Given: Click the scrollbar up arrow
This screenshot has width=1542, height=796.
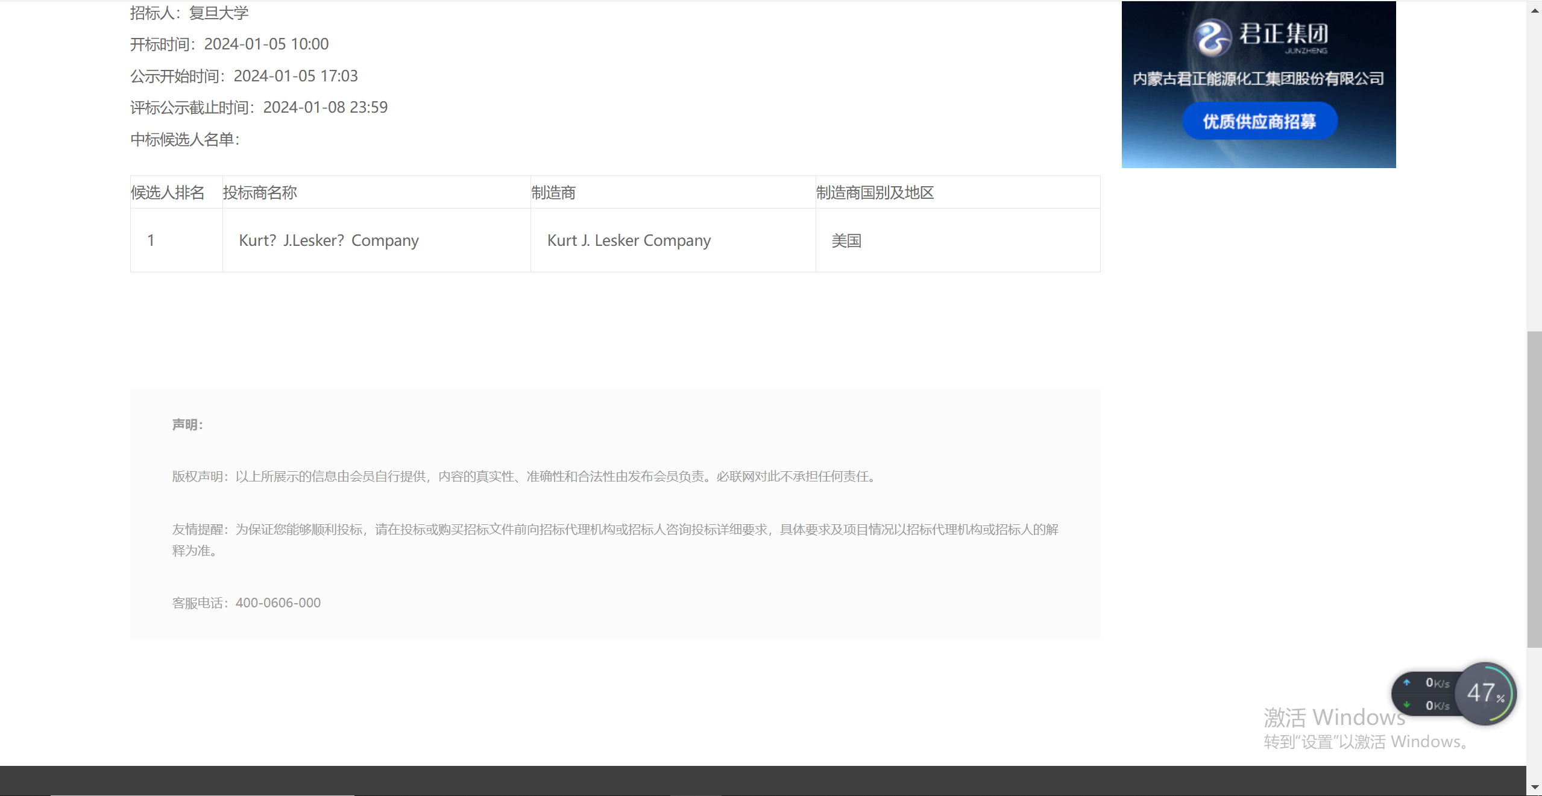Looking at the screenshot, I should click(1534, 9).
